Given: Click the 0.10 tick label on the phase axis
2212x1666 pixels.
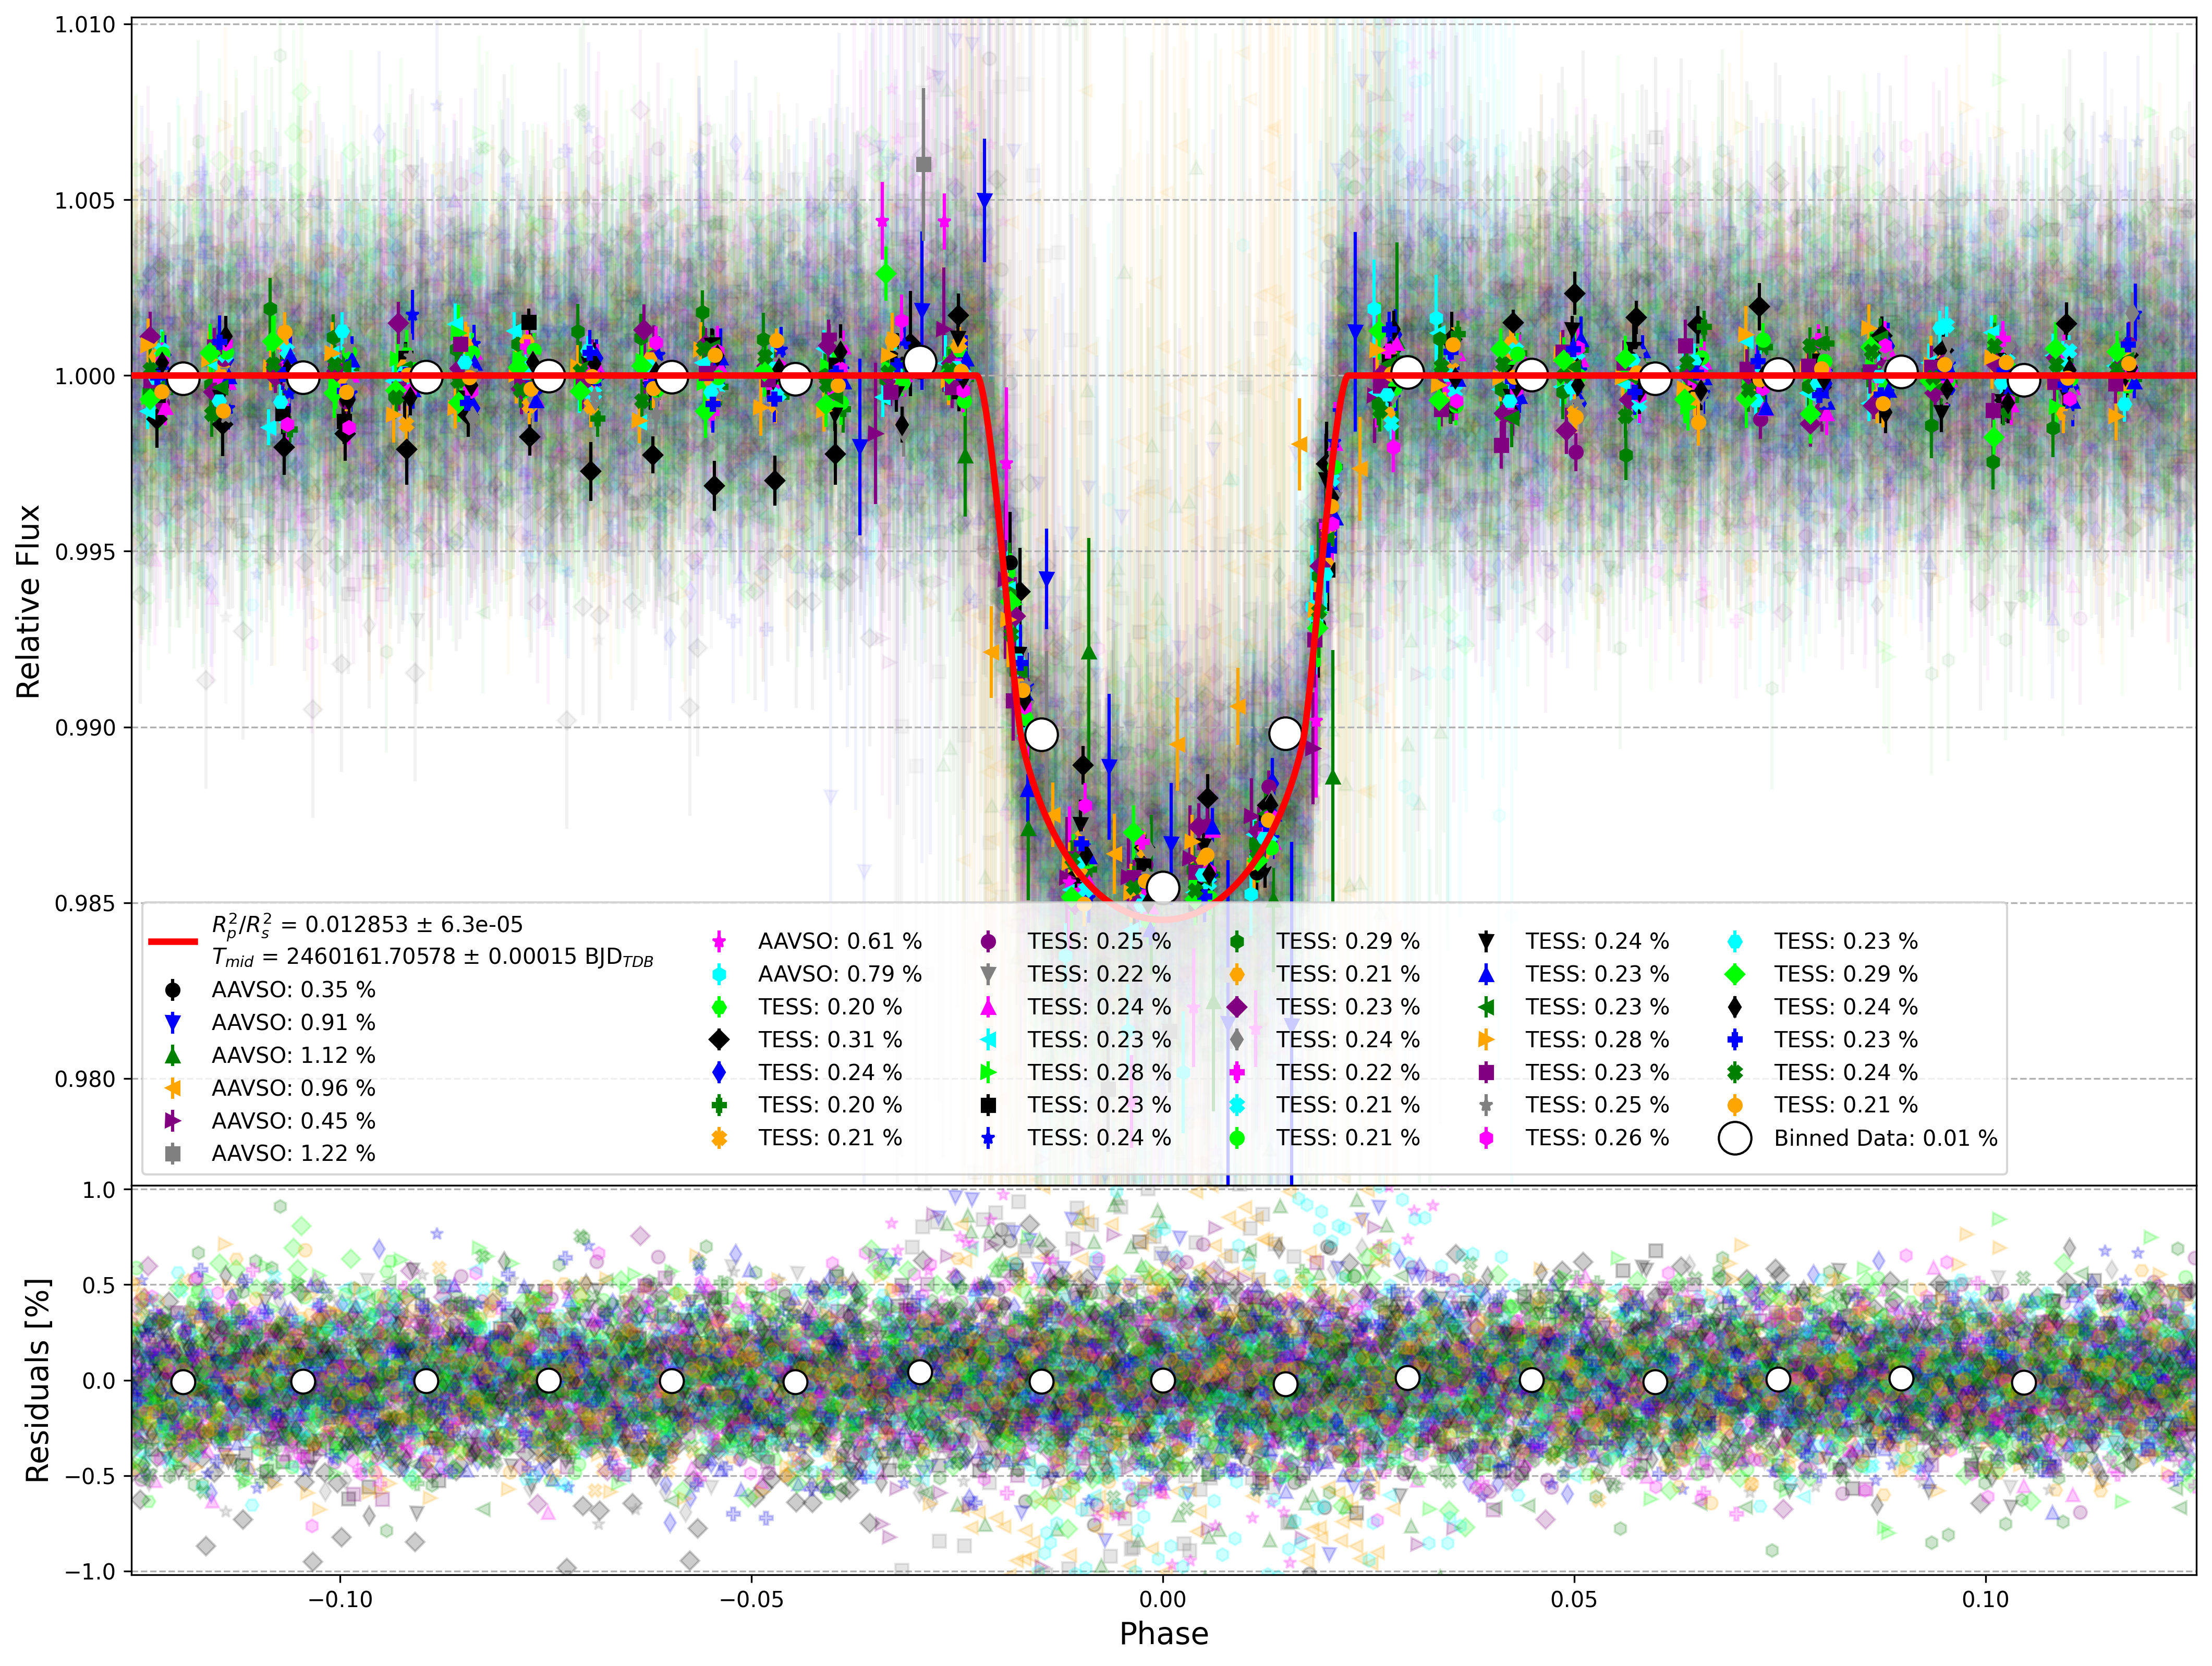Looking at the screenshot, I should coord(1985,1599).
